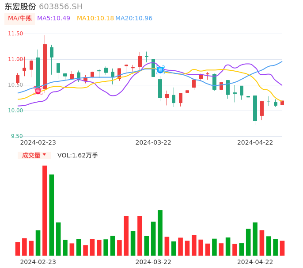Select the tallest green volume bar
Viewport: 303px width, 268px height.
[52, 214]
